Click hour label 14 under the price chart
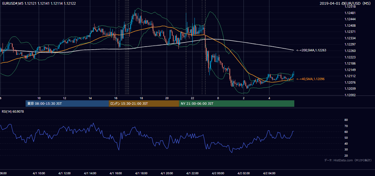Viewport: 375px width, 176px height. click(x=90, y=98)
